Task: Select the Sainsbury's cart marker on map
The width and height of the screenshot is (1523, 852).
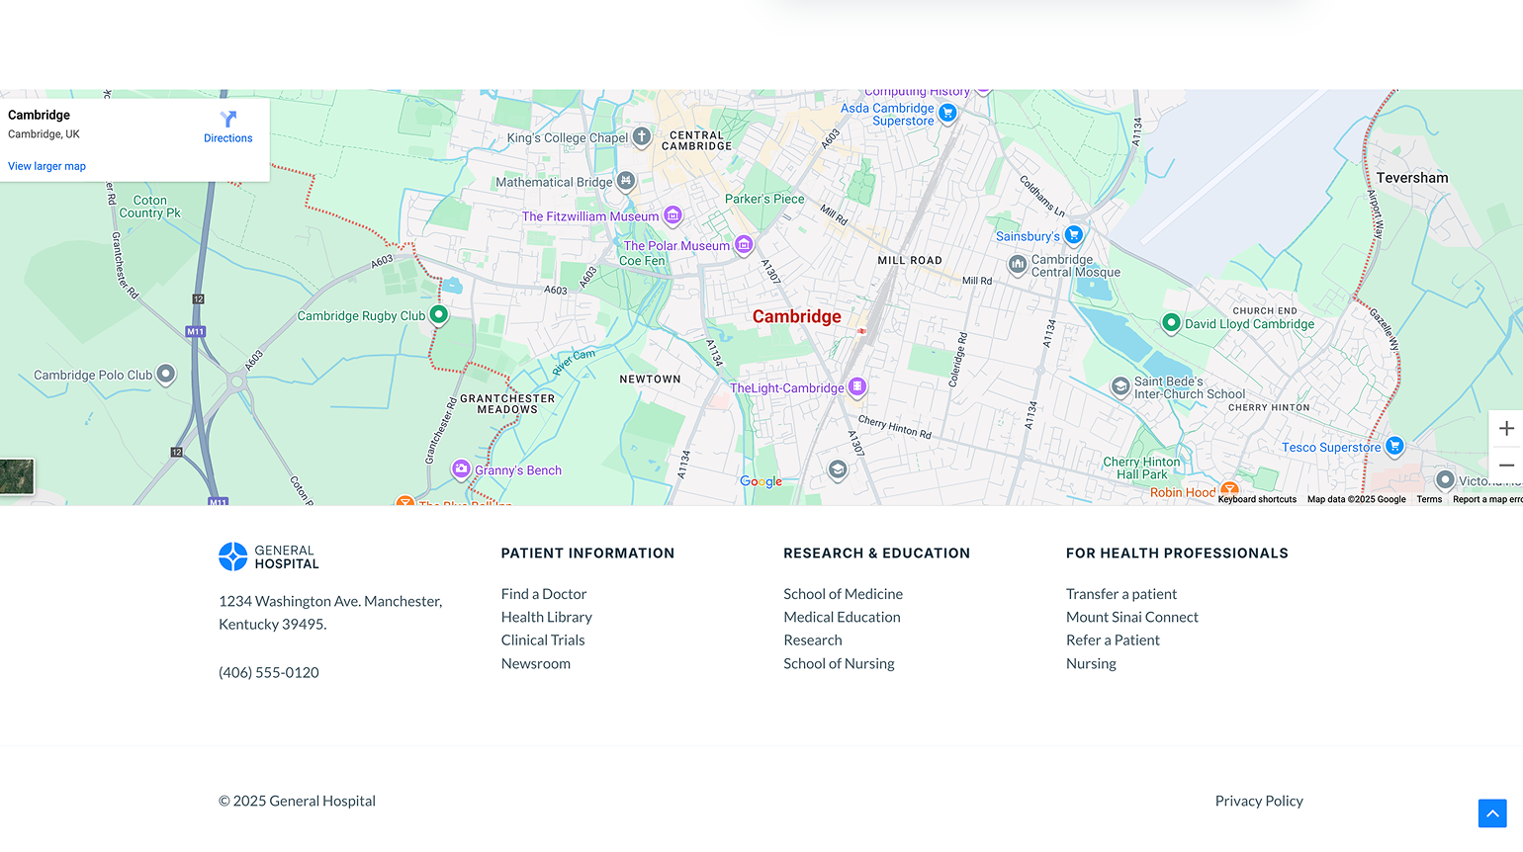Action: (x=1073, y=235)
